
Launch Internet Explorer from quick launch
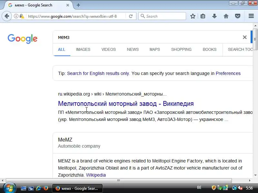click(38, 188)
